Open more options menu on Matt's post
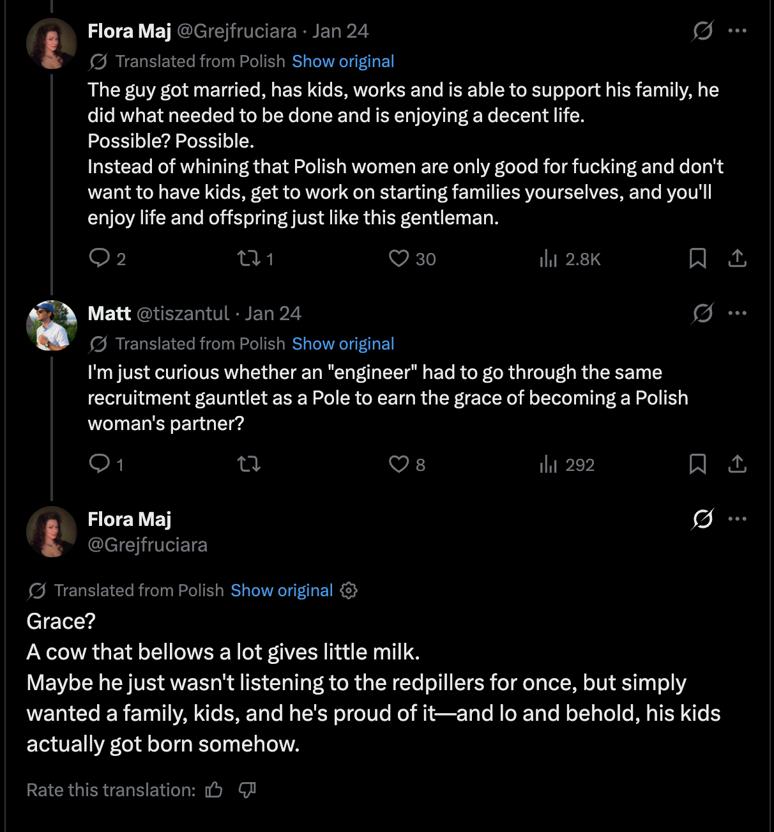Viewport: 774px width, 832px height. (x=737, y=313)
